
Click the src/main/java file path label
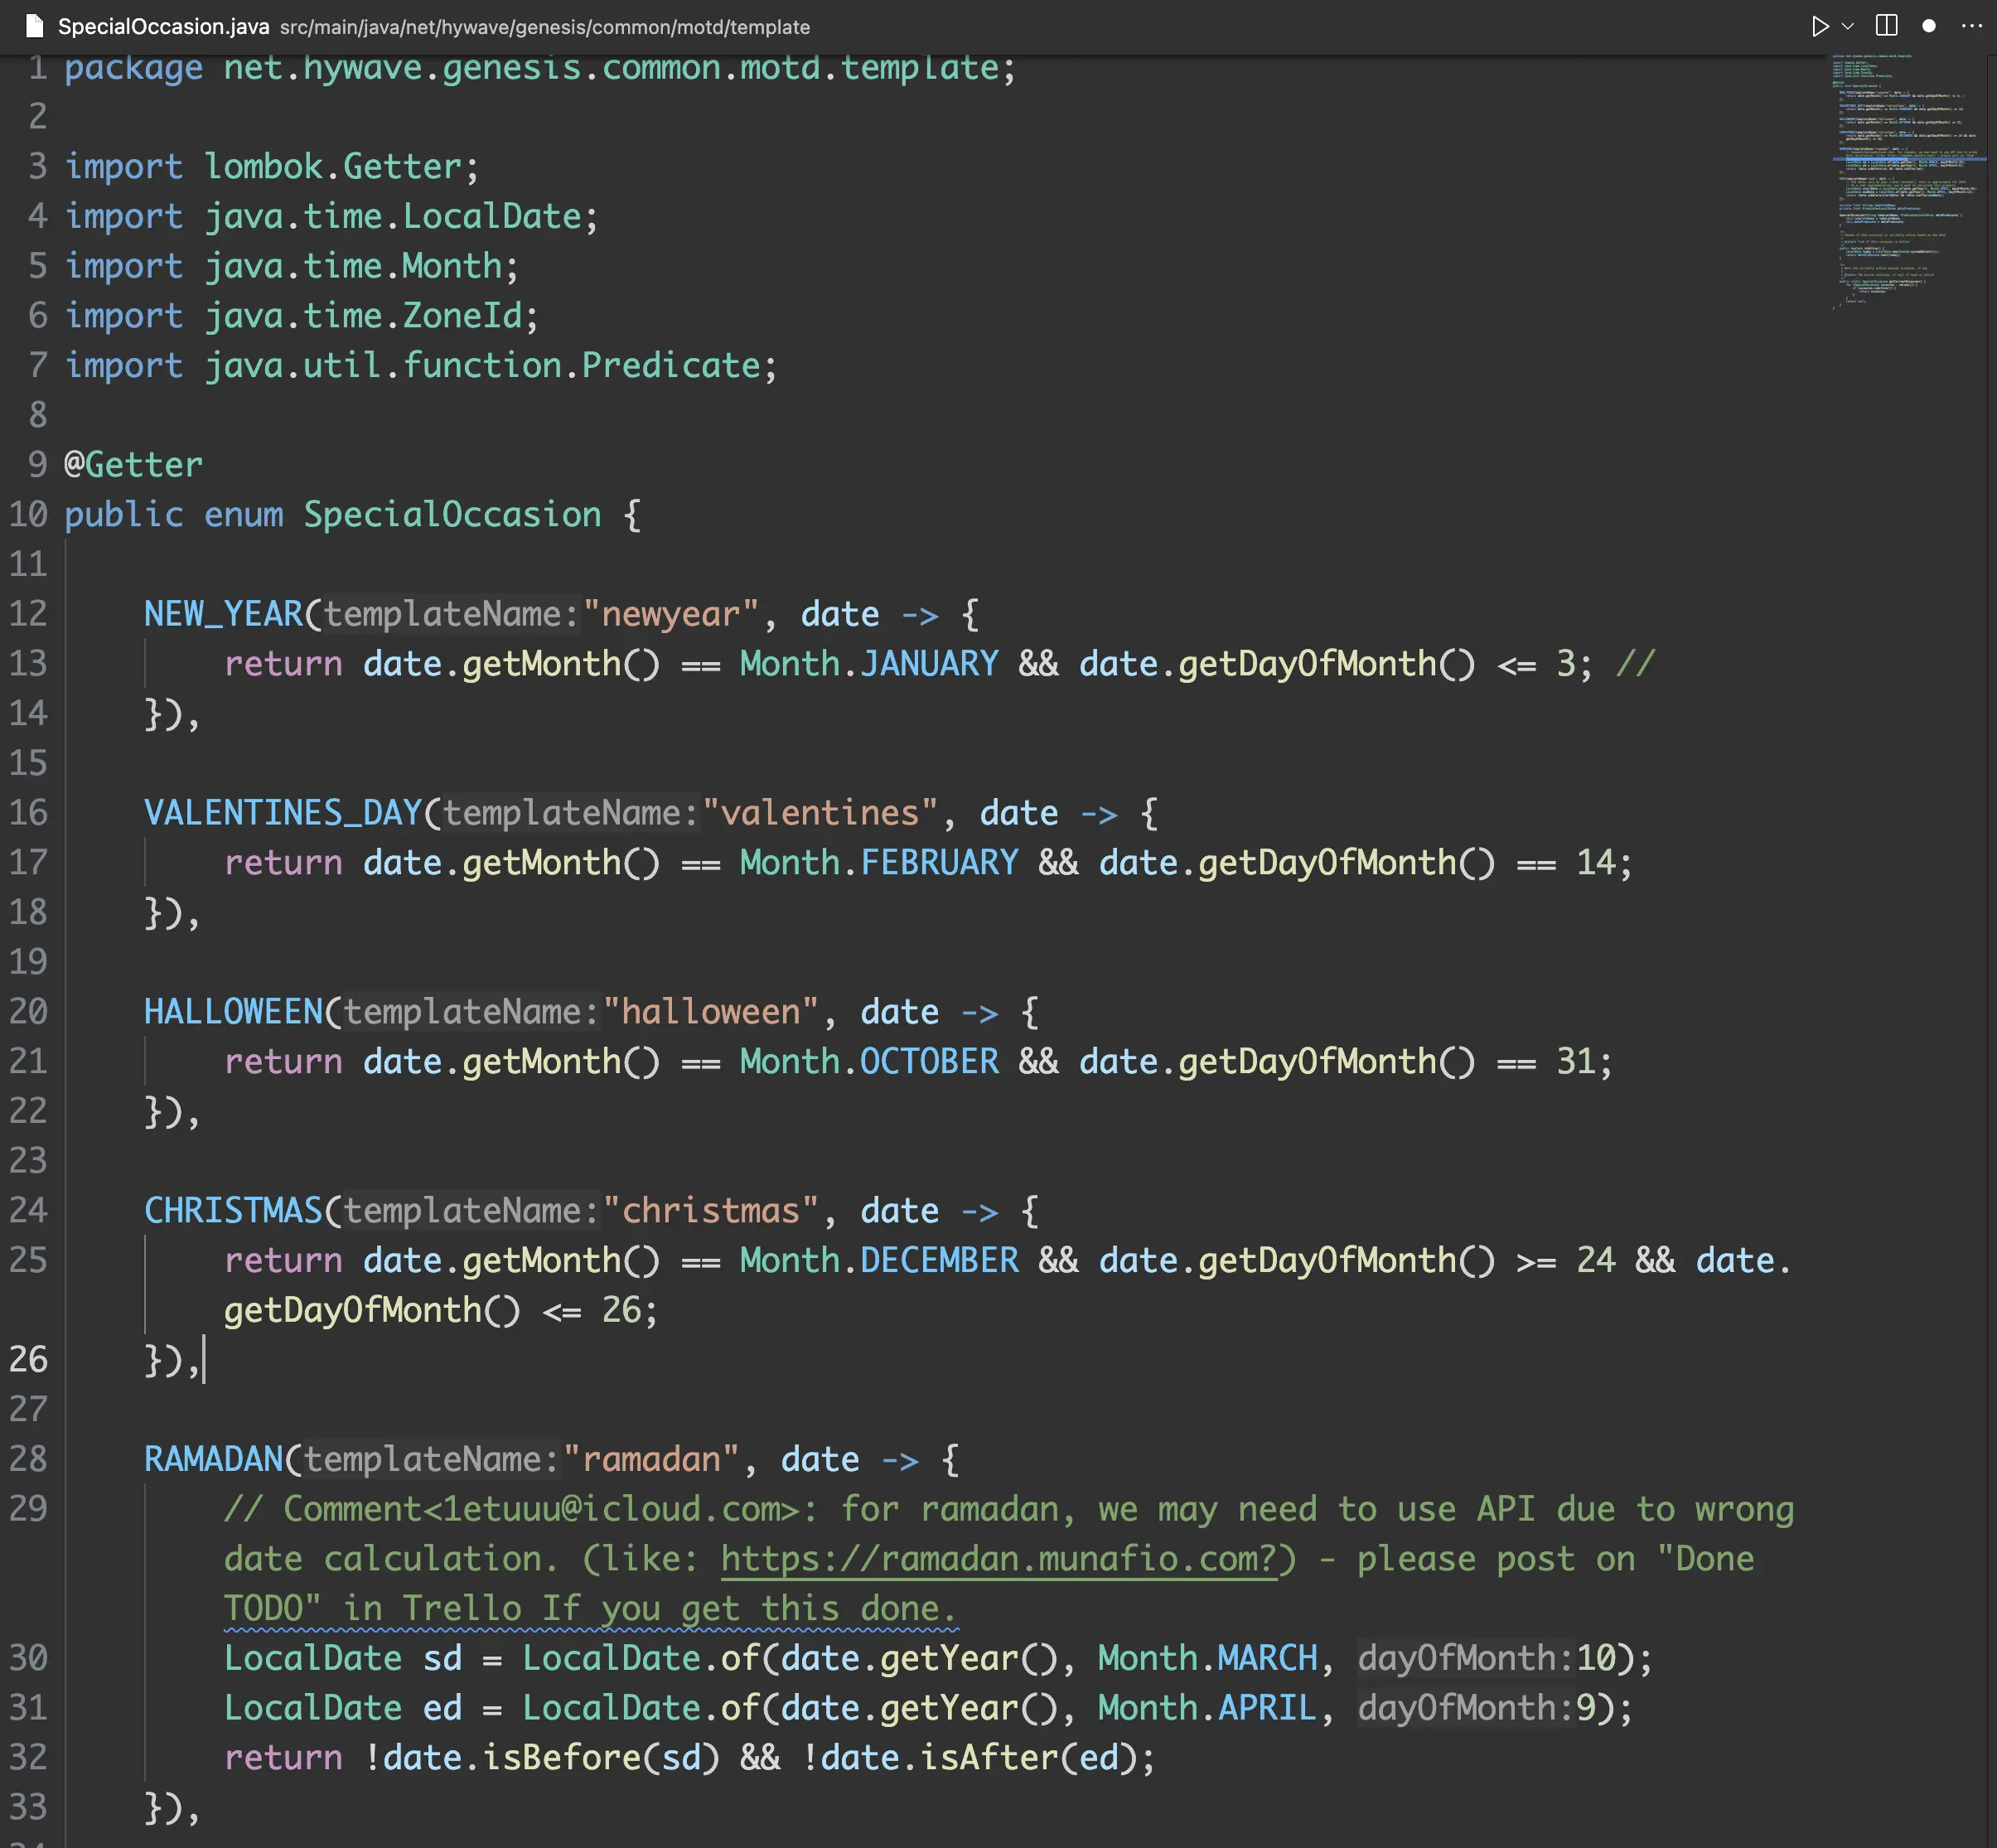(544, 27)
